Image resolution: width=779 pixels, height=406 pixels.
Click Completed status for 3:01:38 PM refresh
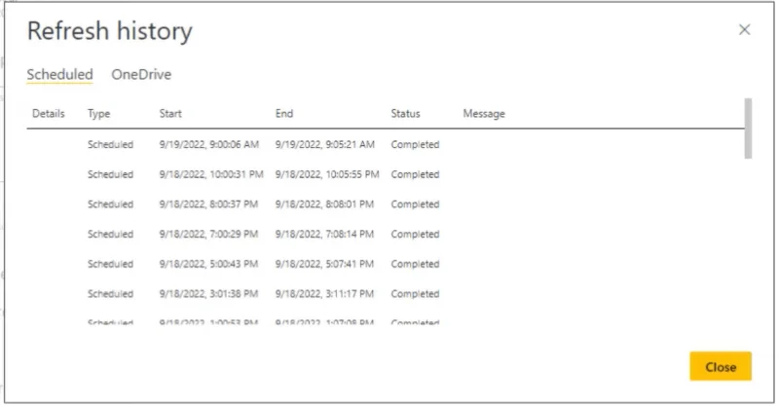[415, 294]
